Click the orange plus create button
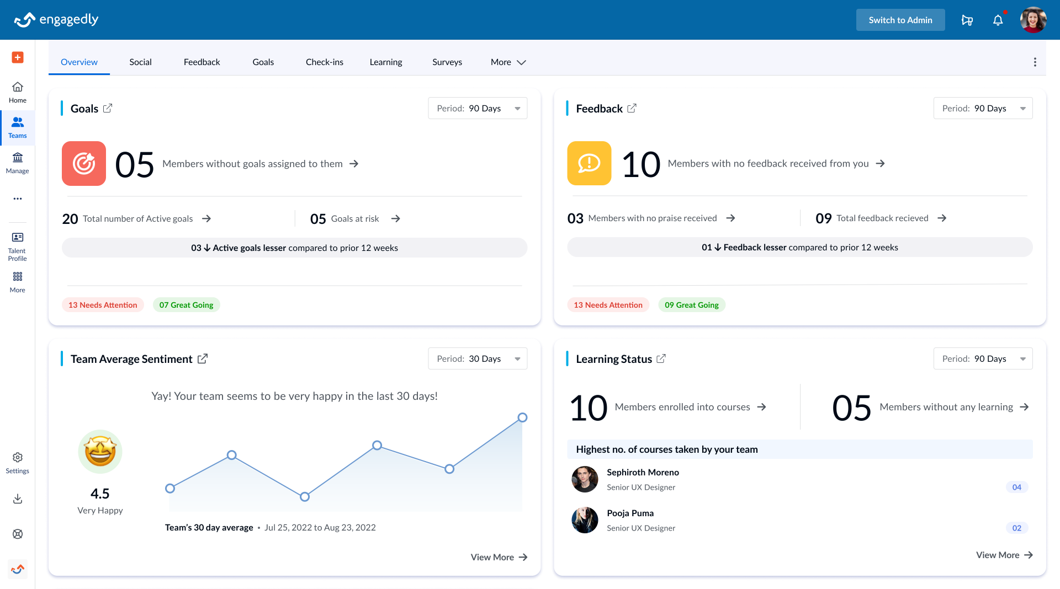The image size is (1060, 589). [x=18, y=57]
